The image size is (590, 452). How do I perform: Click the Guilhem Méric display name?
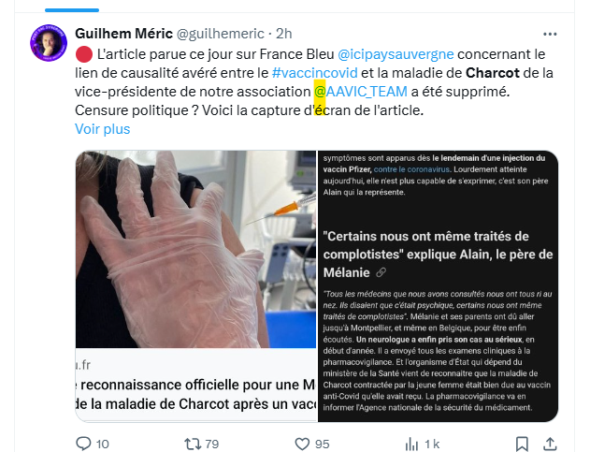(x=123, y=34)
